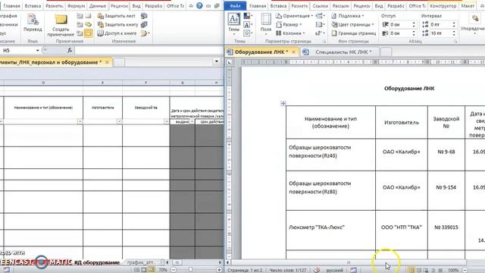The width and height of the screenshot is (485, 273).
Task: Click Границы страниц button
Action: tap(354, 33)
